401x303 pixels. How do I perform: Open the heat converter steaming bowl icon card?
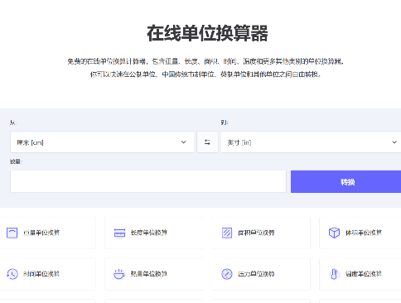(x=154, y=274)
